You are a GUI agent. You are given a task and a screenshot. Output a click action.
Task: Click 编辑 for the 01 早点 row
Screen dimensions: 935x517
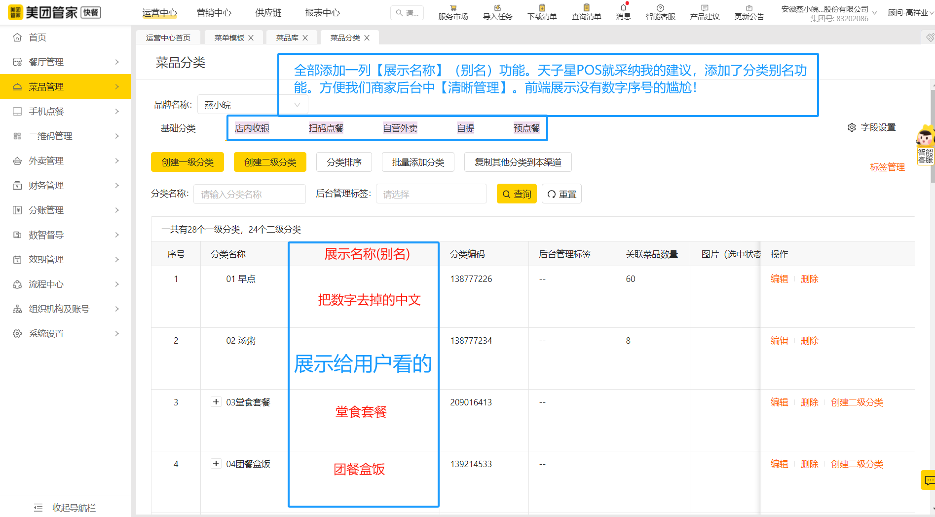779,279
